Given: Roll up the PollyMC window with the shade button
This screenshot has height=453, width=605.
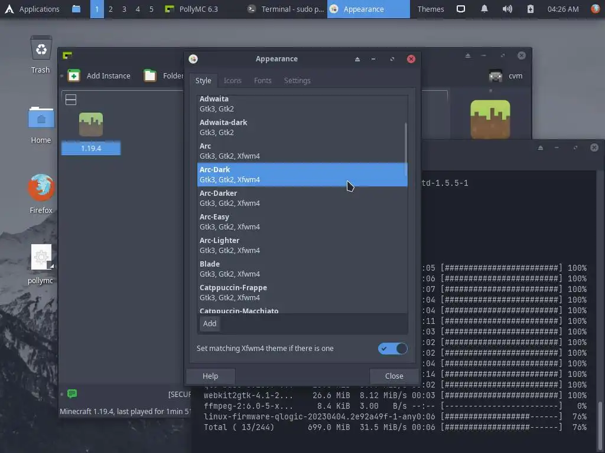Looking at the screenshot, I should pos(468,55).
